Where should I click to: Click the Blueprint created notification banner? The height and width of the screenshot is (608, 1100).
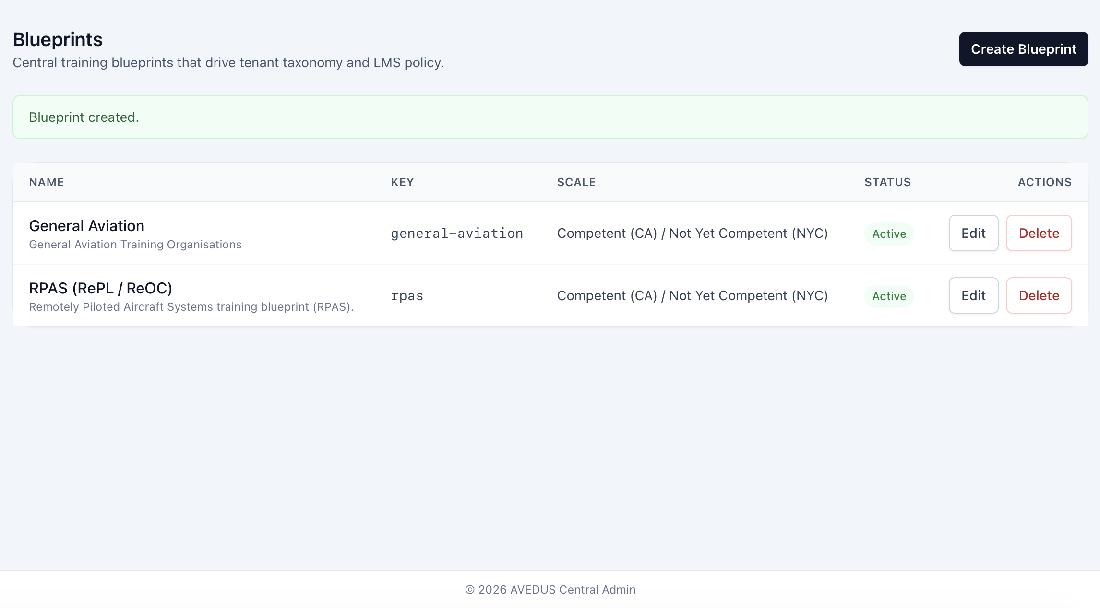550,117
